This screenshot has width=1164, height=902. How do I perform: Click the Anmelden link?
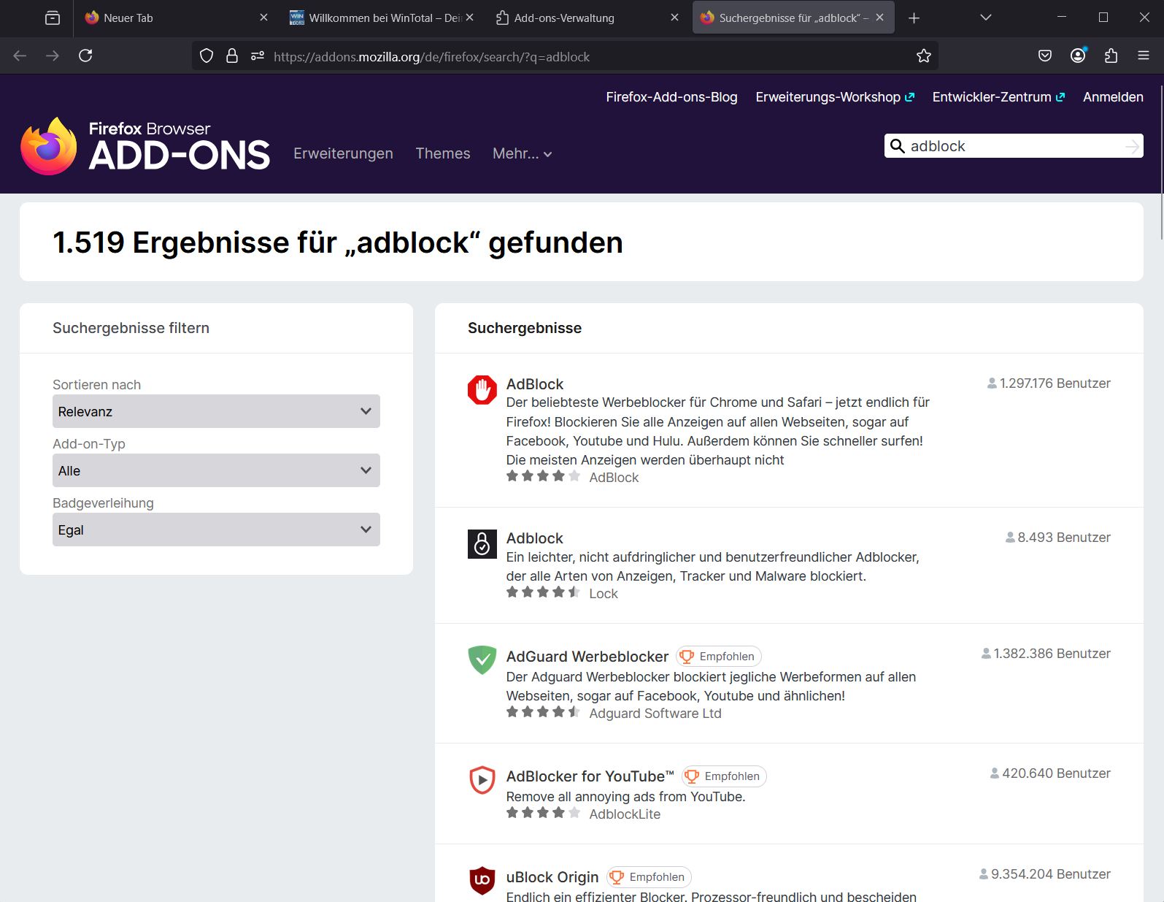tap(1112, 97)
